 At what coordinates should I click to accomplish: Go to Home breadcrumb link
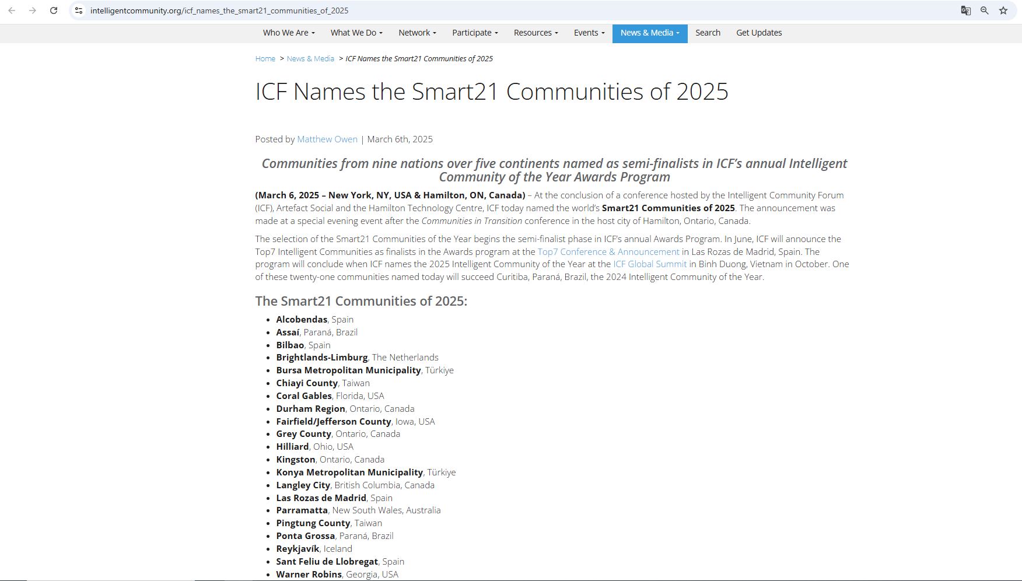coord(265,58)
